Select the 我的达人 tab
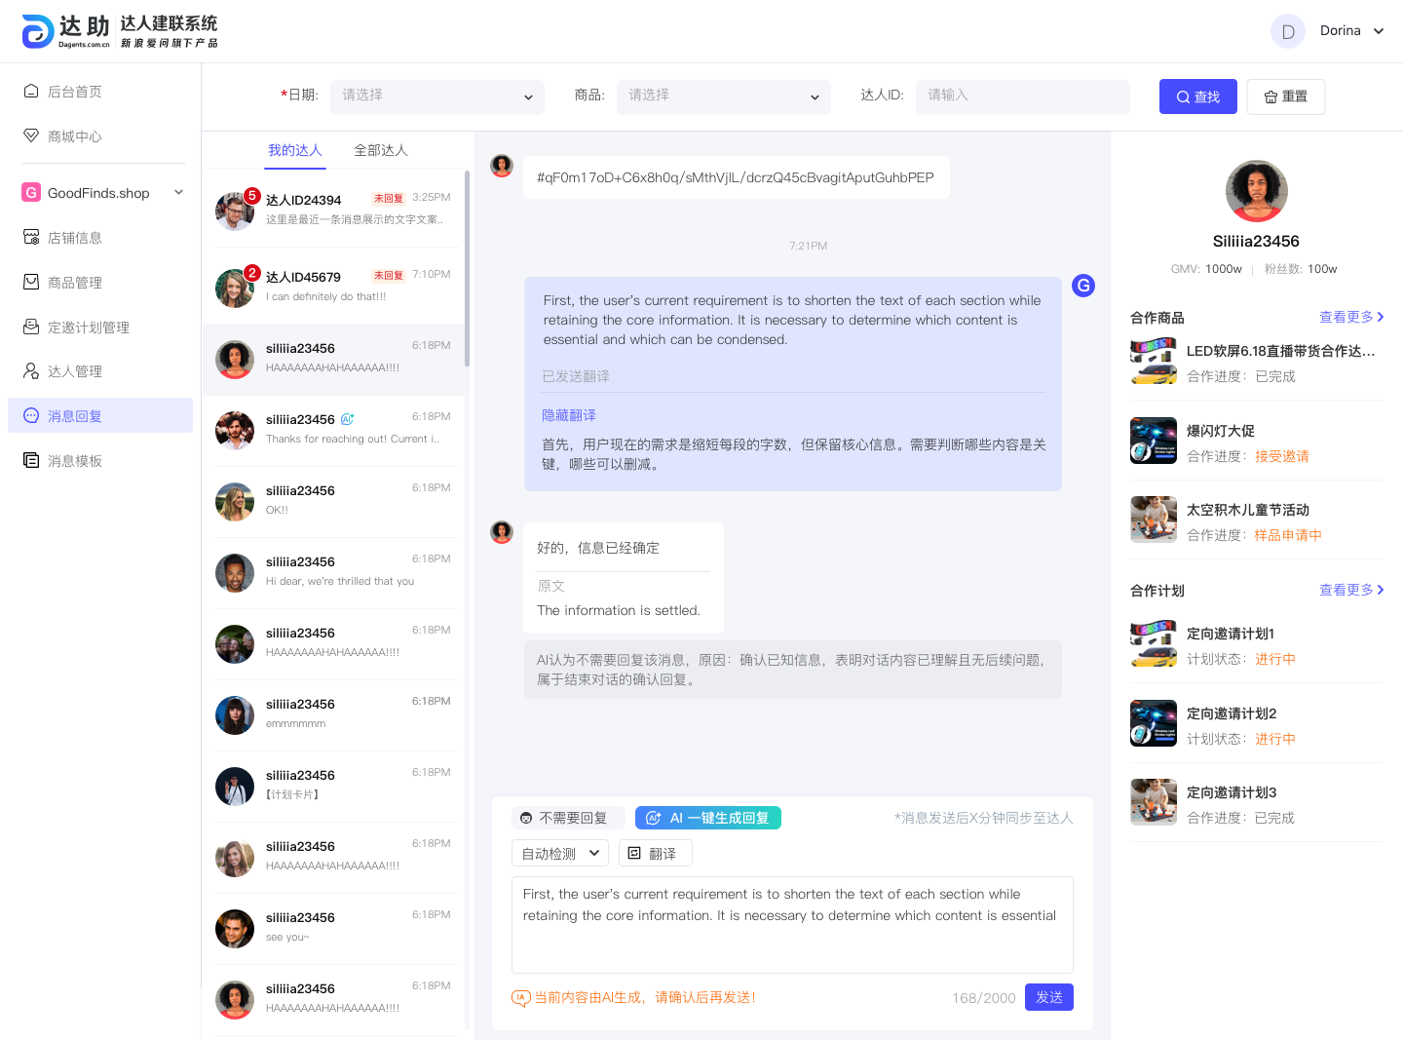Viewport: 1403px width, 1040px height. click(295, 150)
